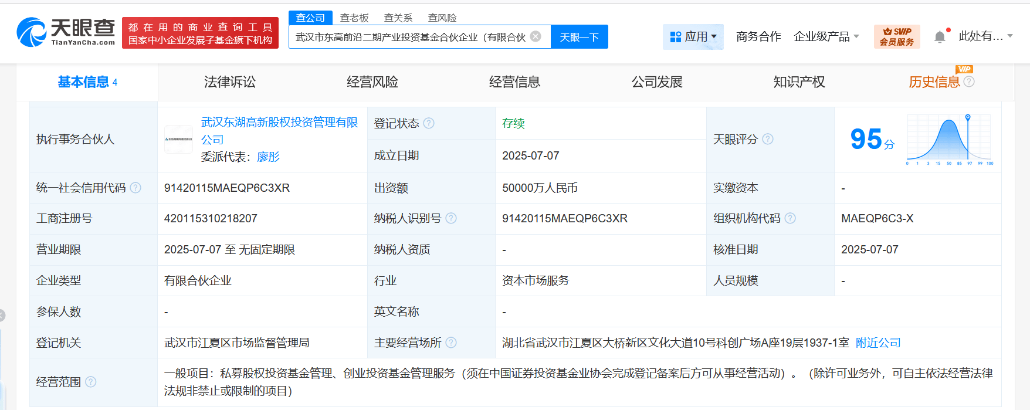Click the 95分 score value
Image resolution: width=1030 pixels, height=410 pixels.
point(872,139)
